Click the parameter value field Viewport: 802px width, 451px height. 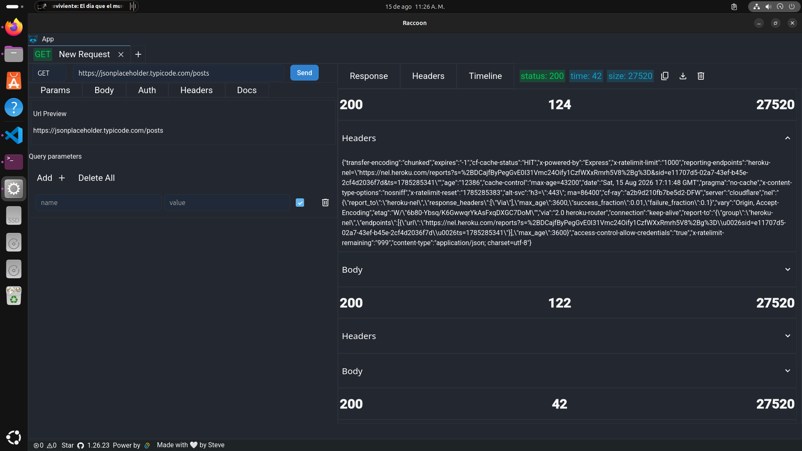tap(227, 203)
